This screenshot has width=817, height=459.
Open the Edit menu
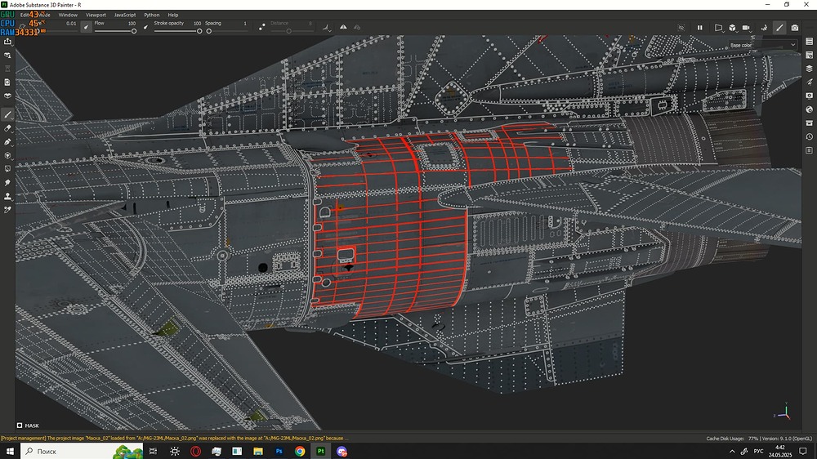24,15
